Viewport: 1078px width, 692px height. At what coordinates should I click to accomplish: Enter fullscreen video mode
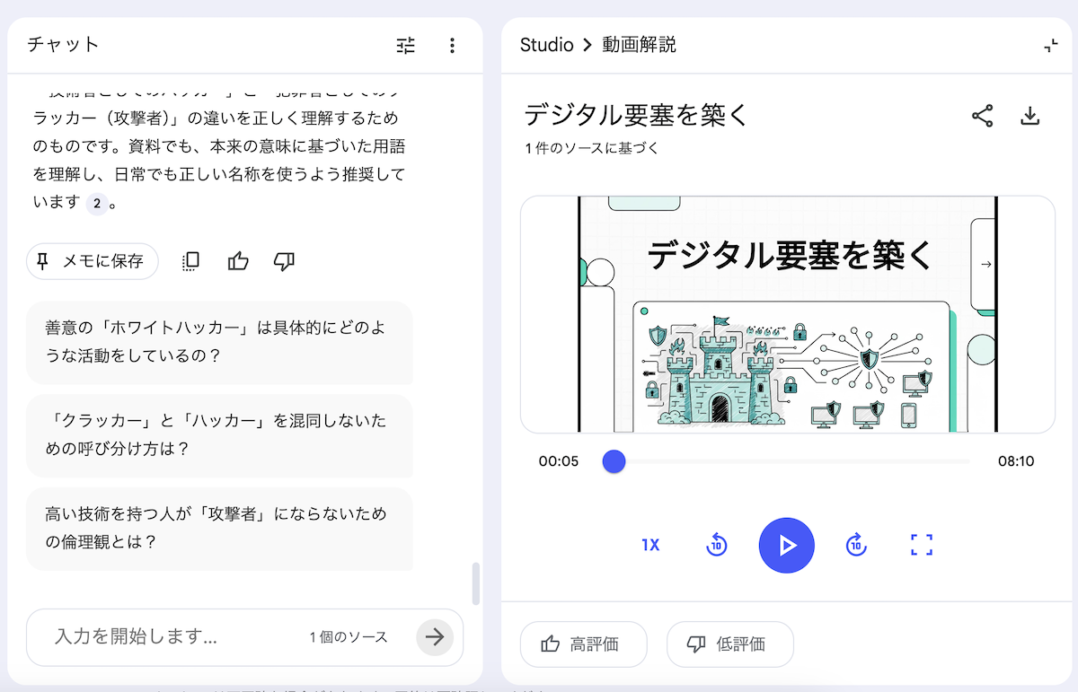(x=922, y=545)
